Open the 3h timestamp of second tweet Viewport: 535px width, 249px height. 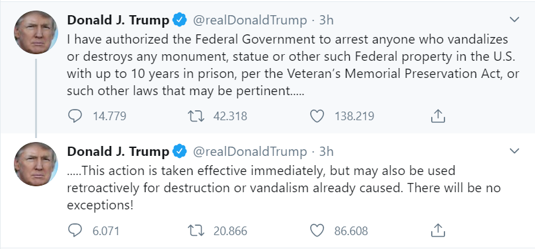pos(326,151)
